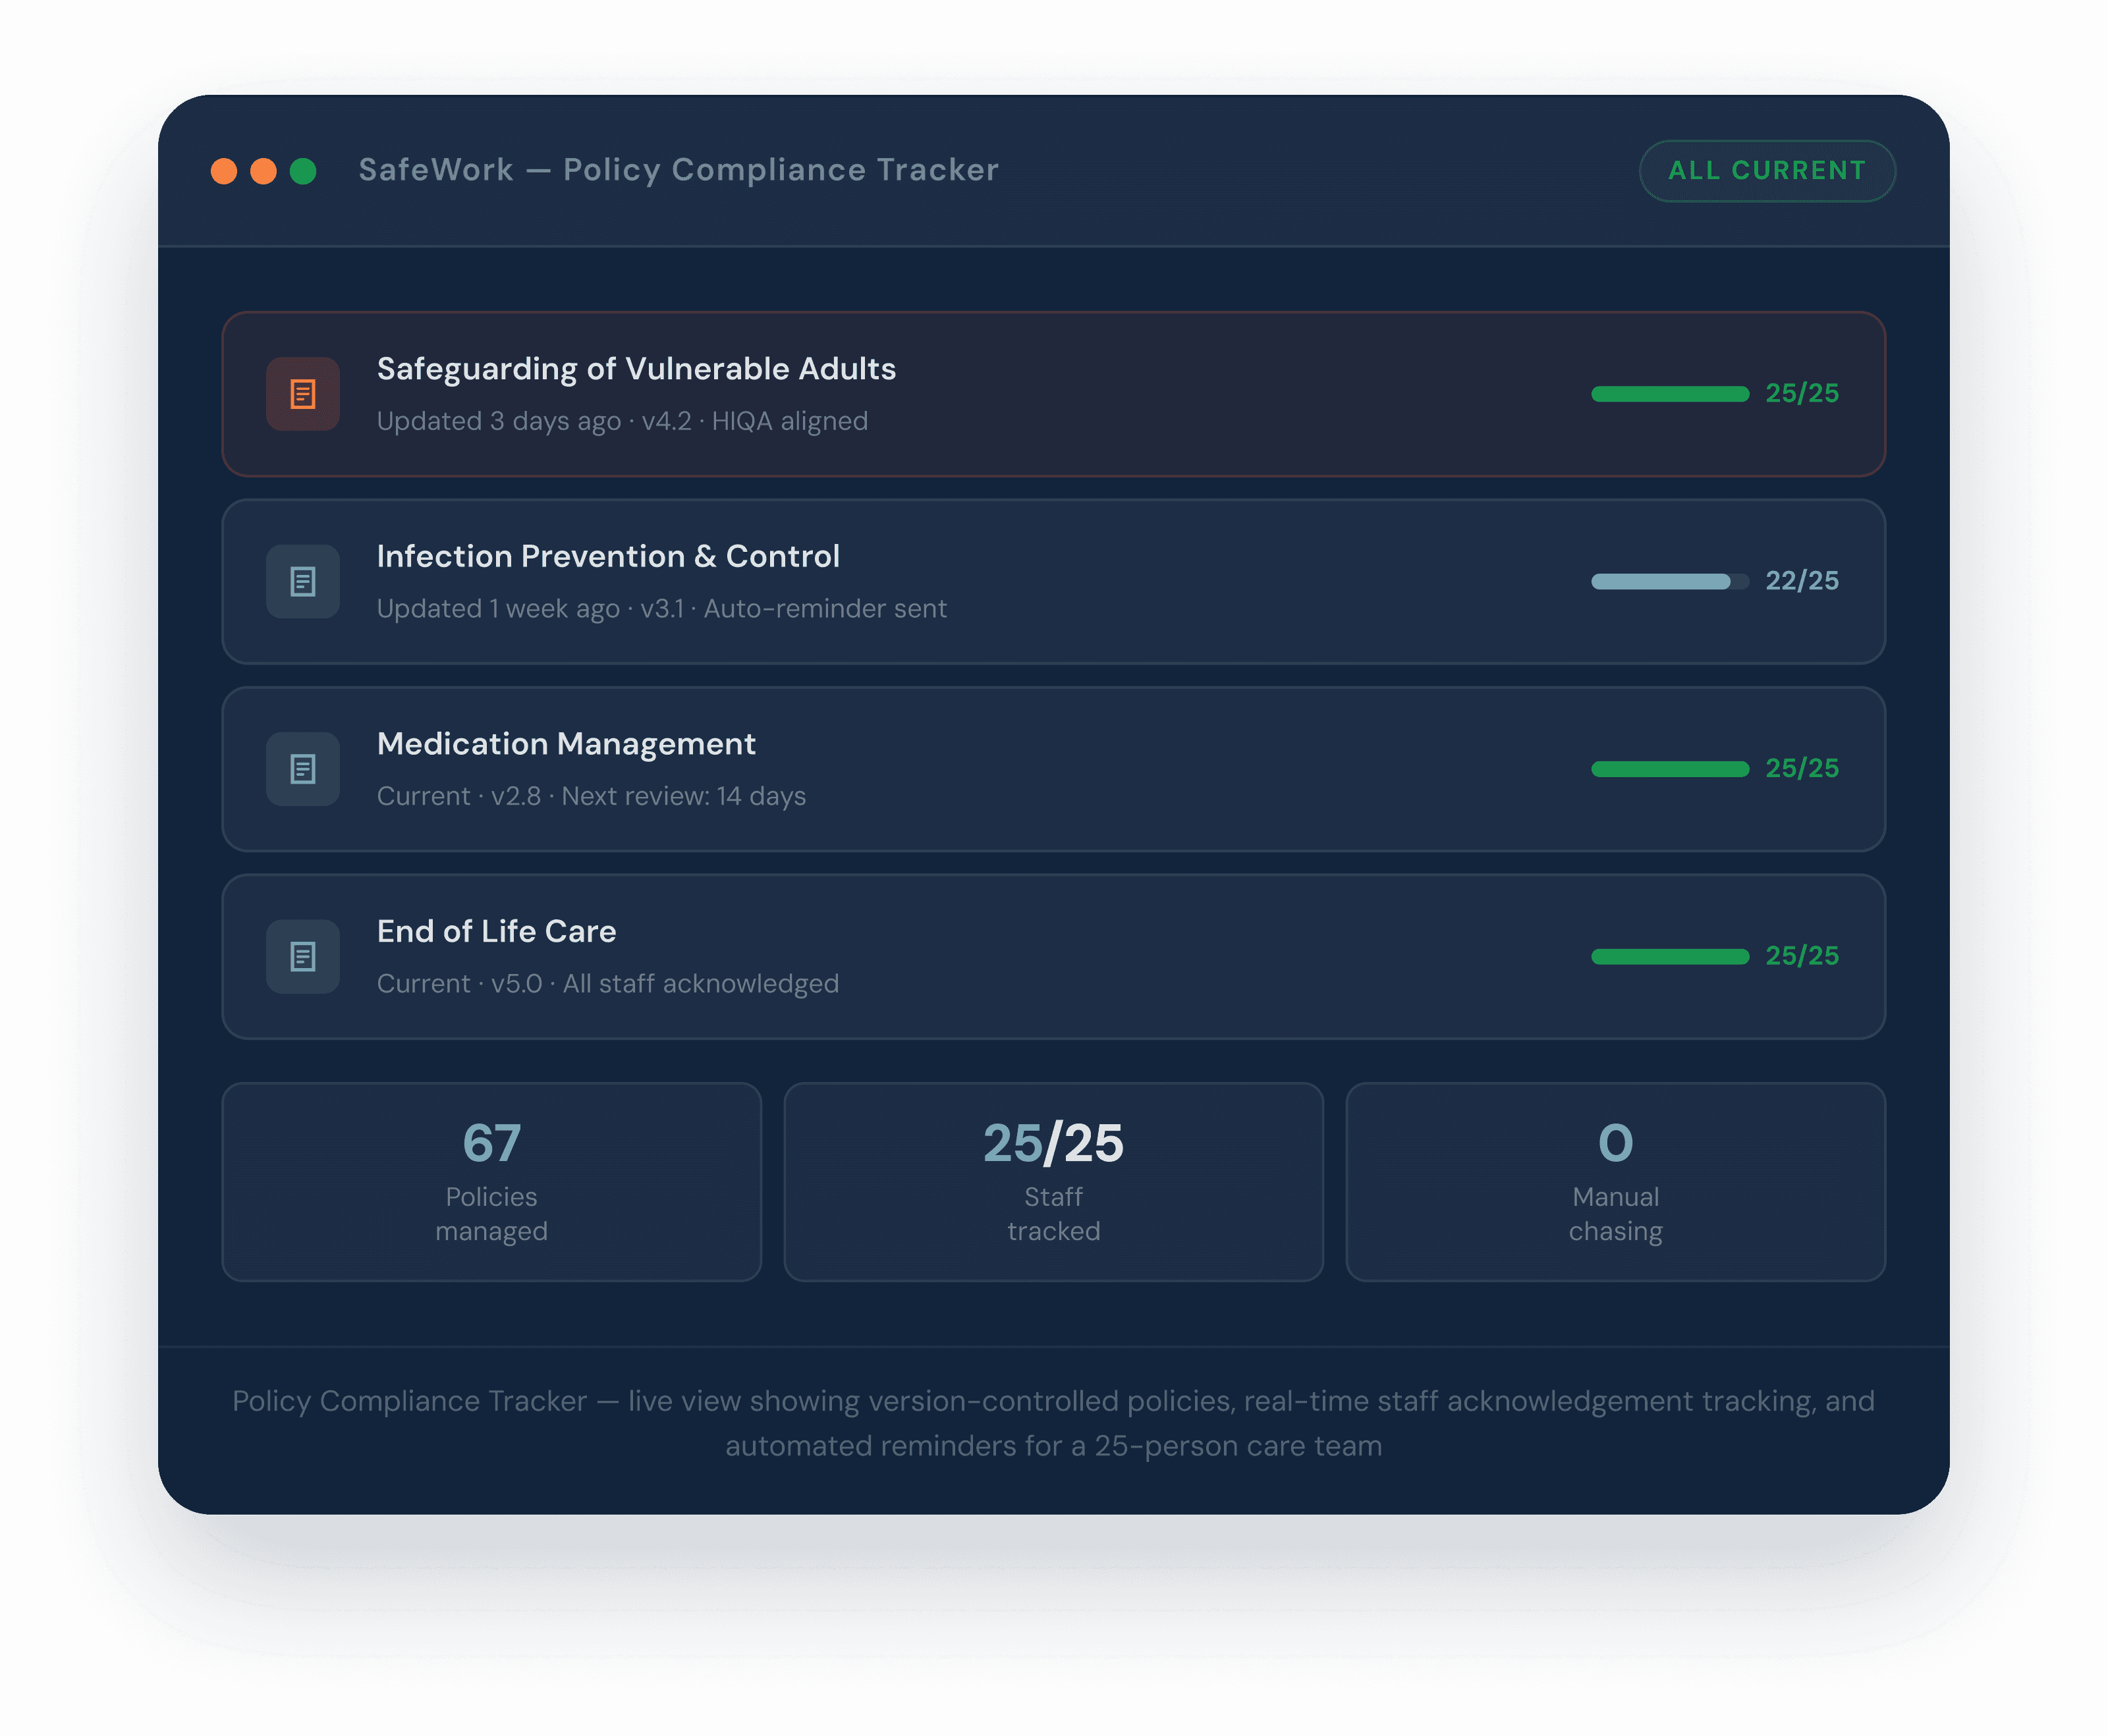Image resolution: width=2108 pixels, height=1736 pixels.
Task: Select the Medication Management policy title
Action: 566,744
